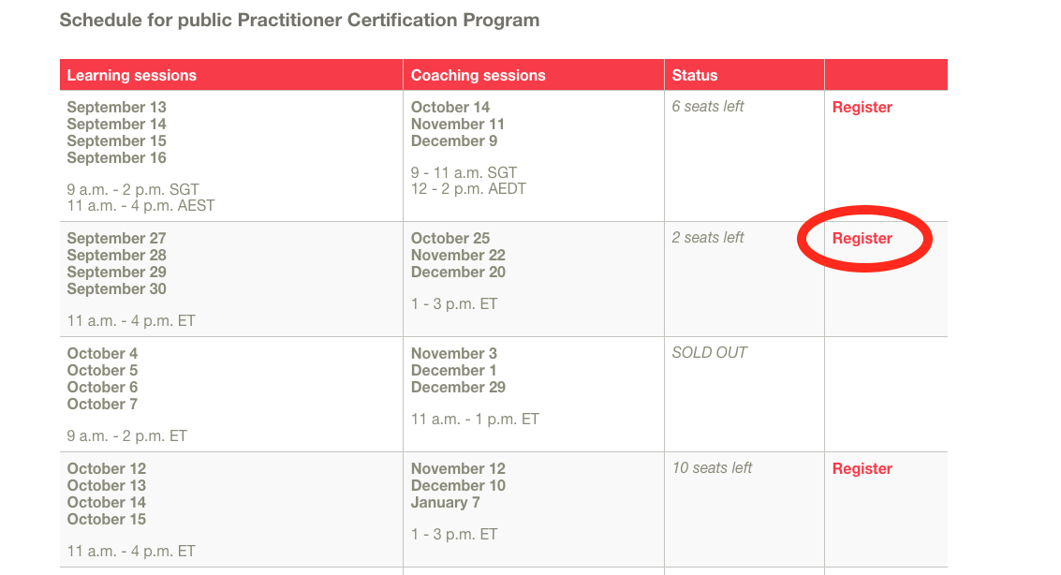Click the '11 a.m. - 4 p.m. AEST' time
The width and height of the screenshot is (1061, 575).
(x=140, y=206)
